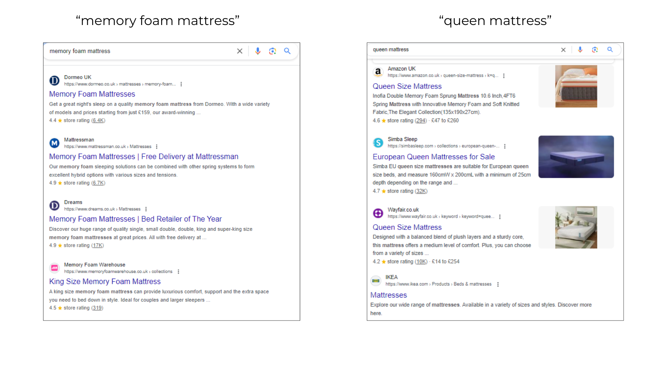
Task: Open IKEA Mattresses result link
Action: pos(388,295)
